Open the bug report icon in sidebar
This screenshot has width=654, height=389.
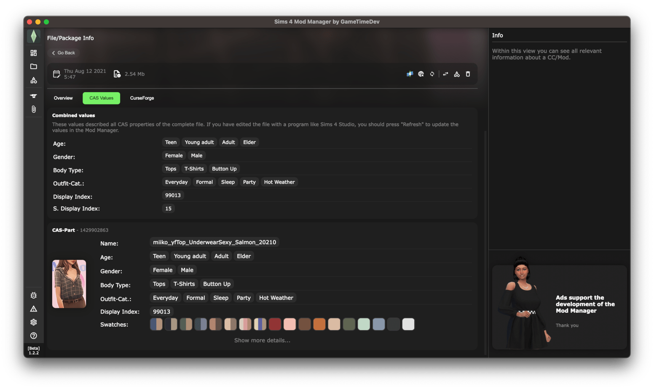[x=34, y=295]
